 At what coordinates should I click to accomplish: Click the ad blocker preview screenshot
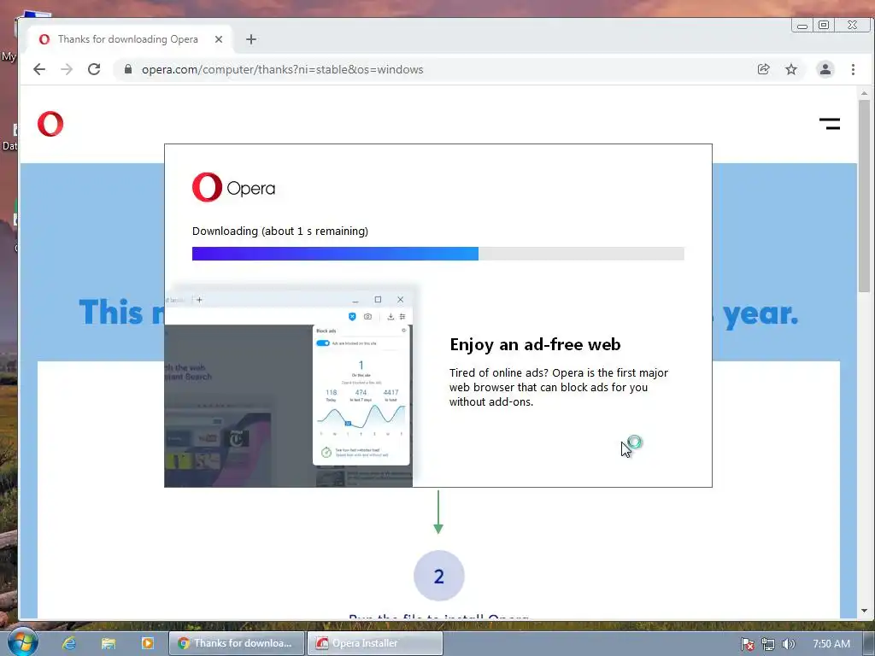tap(289, 387)
